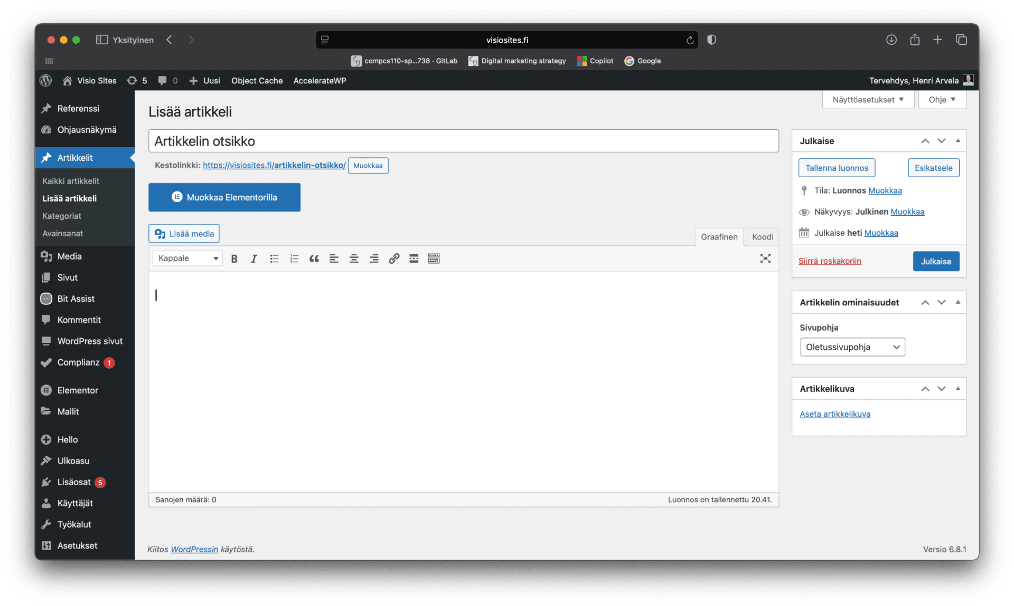This screenshot has height=606, width=1014.
Task: Open the Oletussivupohja template dropdown
Action: 852,347
